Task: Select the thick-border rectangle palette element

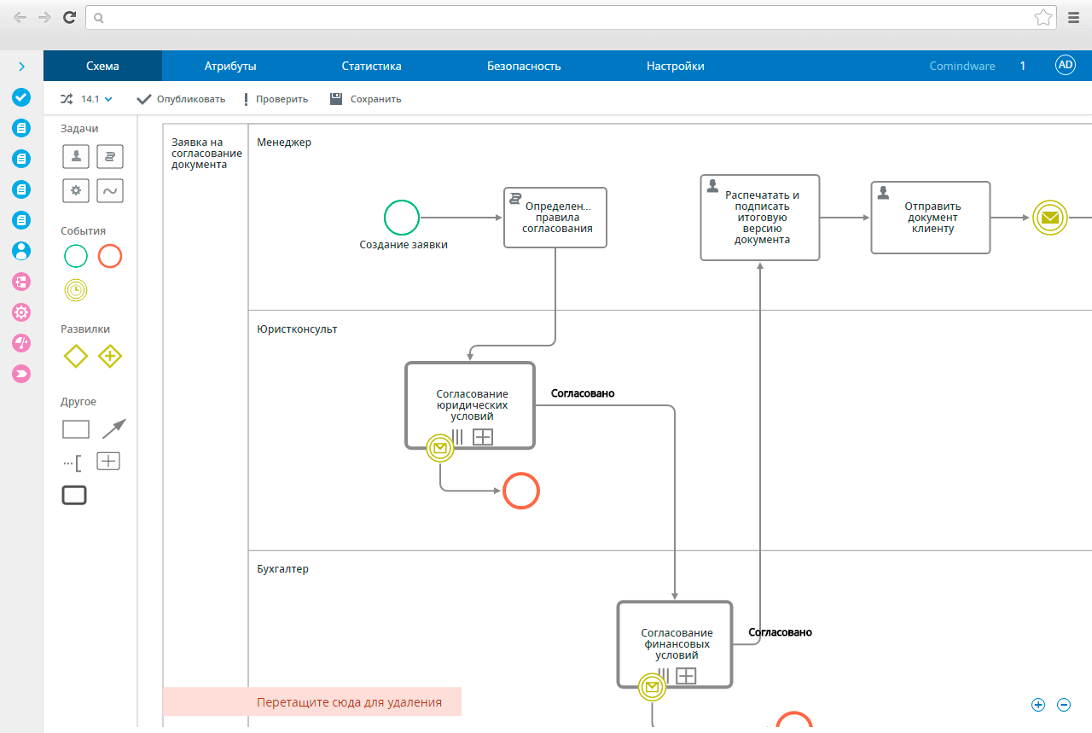Action: (74, 495)
